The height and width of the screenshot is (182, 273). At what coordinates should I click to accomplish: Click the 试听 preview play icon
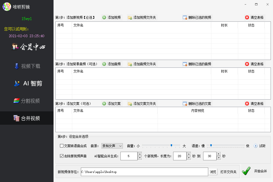[x=255, y=146]
